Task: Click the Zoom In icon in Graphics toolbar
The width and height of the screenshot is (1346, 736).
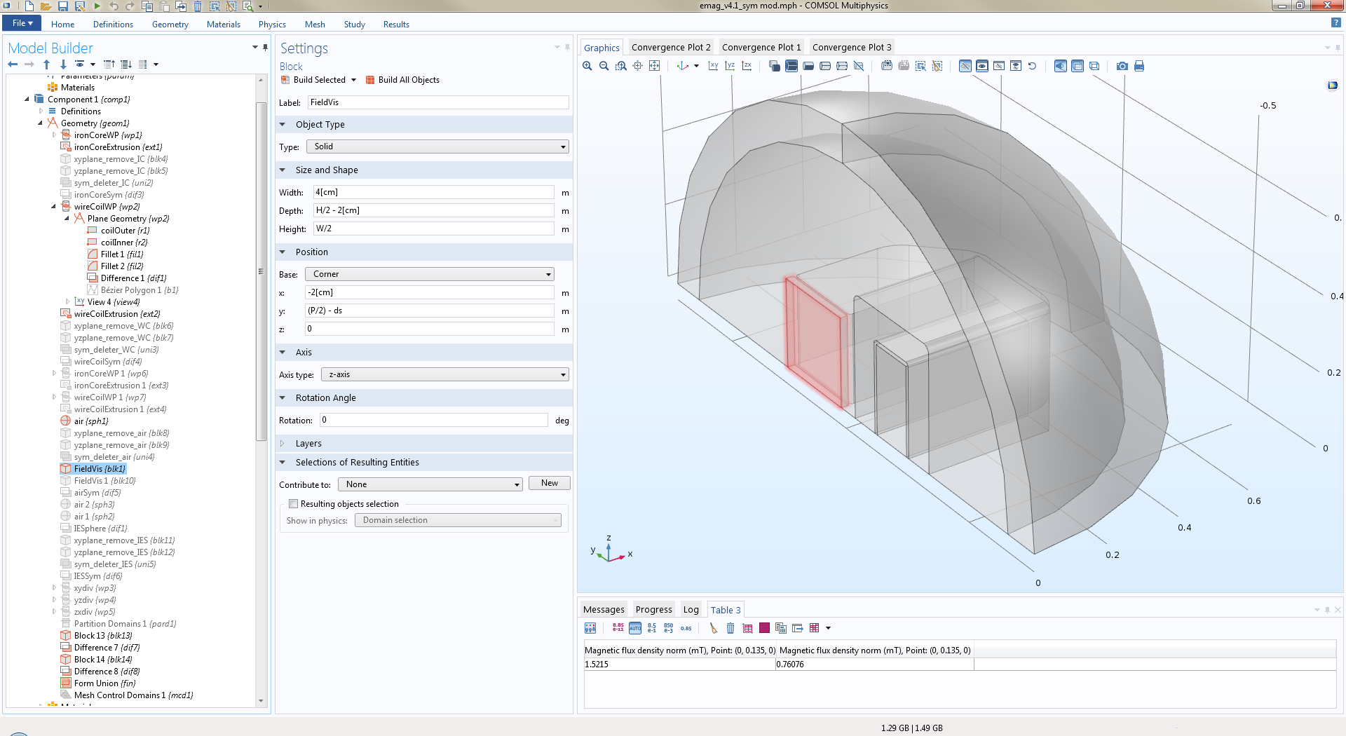Action: (587, 66)
